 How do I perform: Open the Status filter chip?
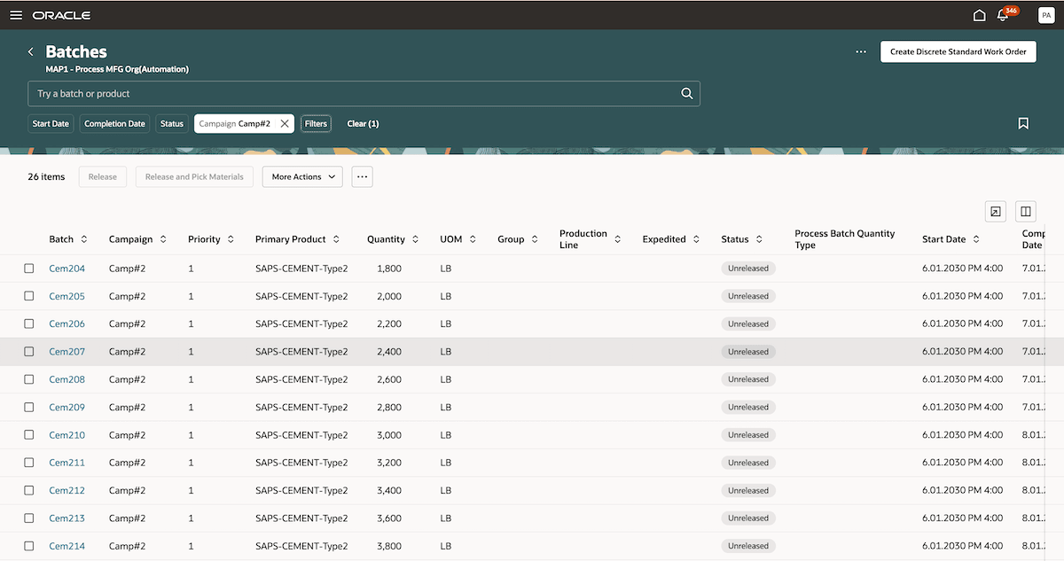tap(172, 124)
